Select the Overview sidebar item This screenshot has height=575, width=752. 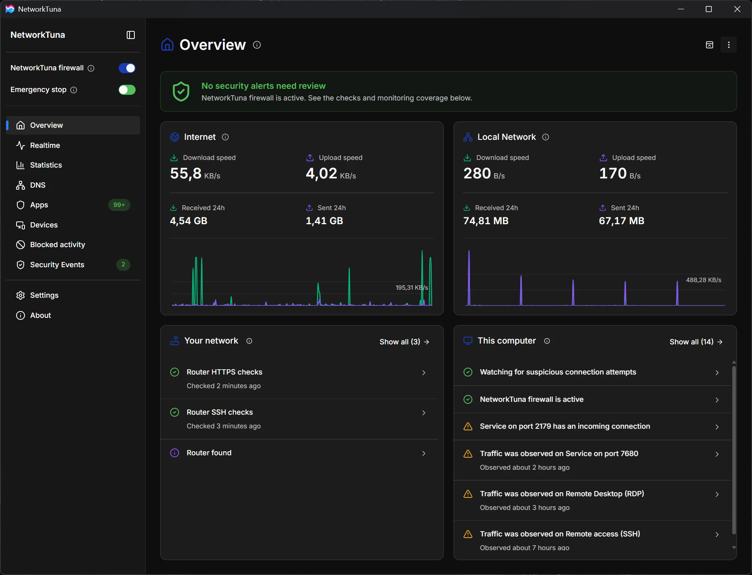(73, 125)
